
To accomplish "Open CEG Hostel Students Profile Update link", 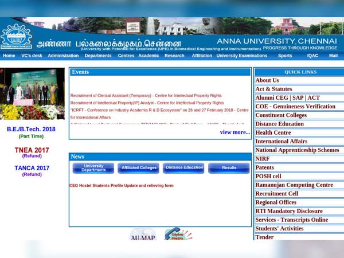I will tap(122, 186).
